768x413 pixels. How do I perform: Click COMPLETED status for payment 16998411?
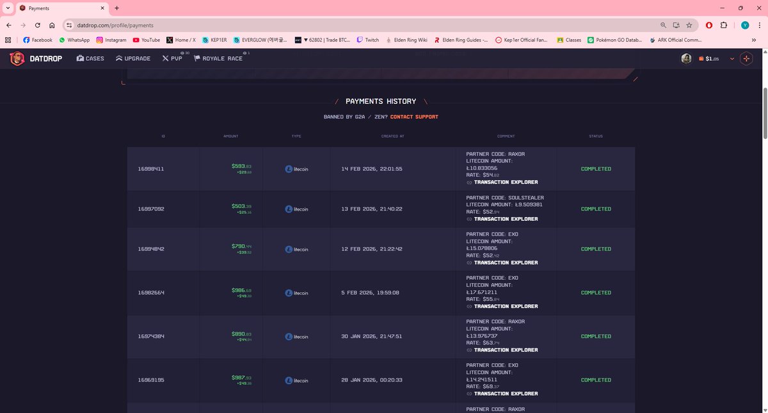(x=596, y=169)
